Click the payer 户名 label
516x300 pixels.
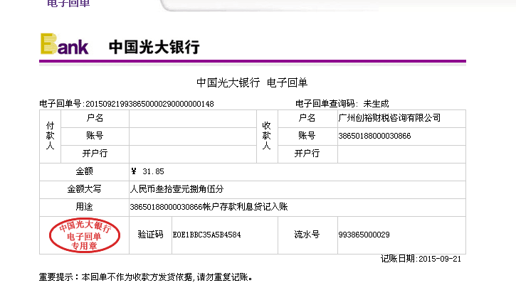point(95,118)
